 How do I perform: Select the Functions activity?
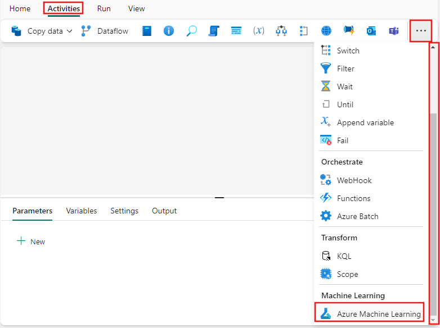(x=371, y=198)
